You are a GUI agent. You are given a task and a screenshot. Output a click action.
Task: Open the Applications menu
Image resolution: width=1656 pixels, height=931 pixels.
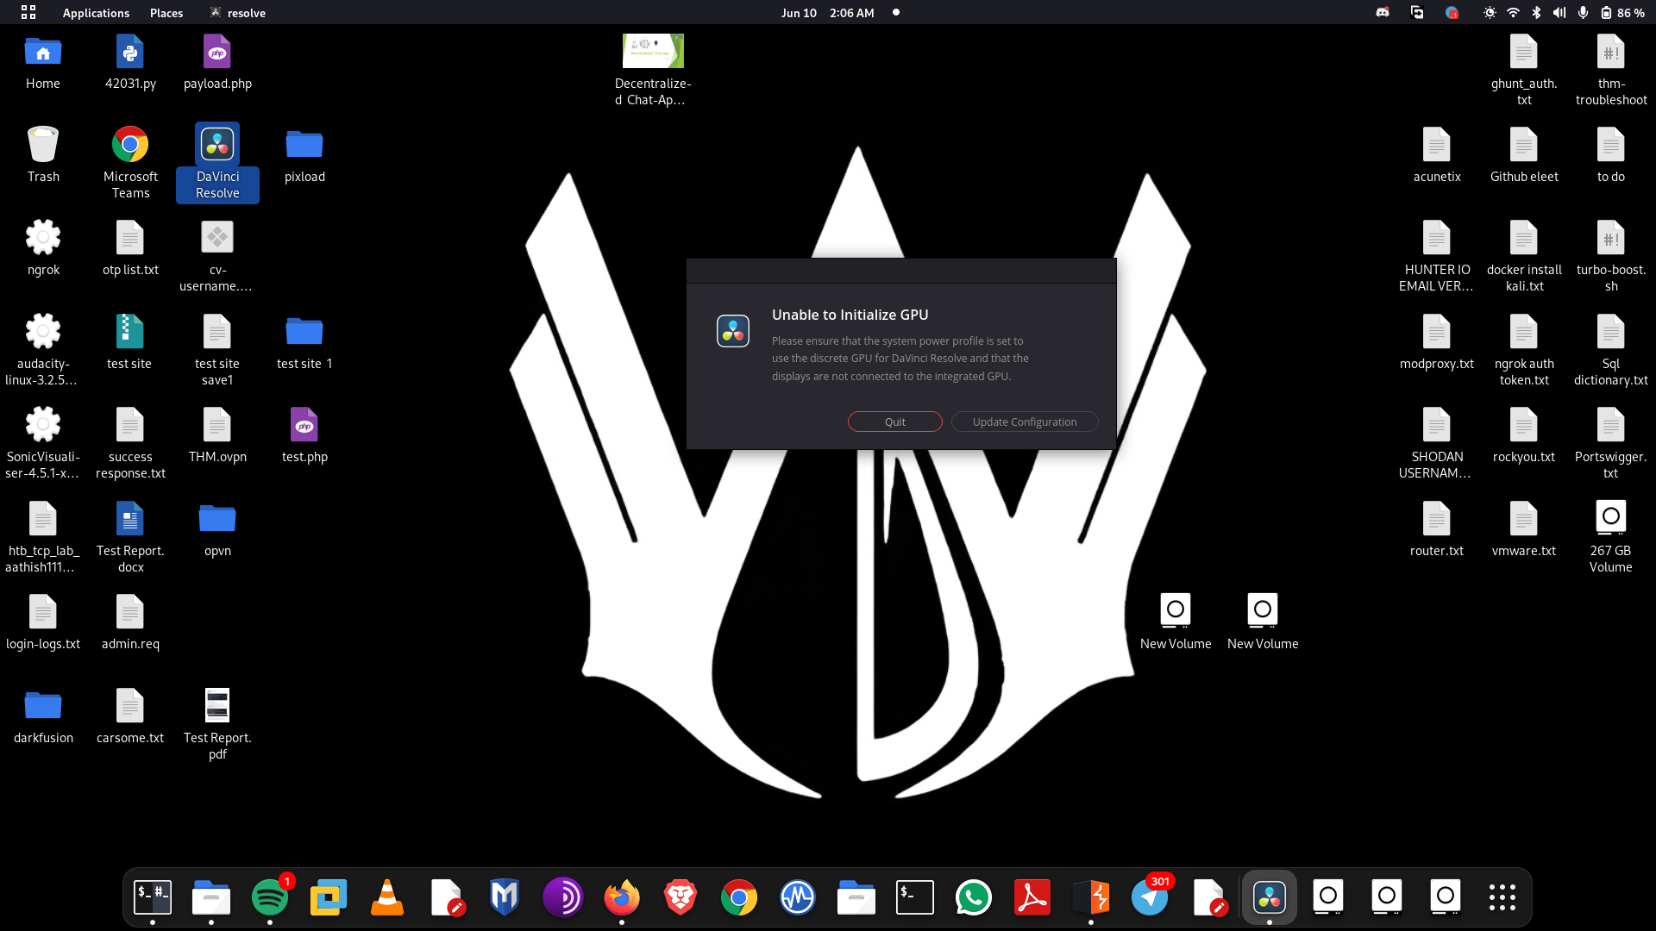95,13
